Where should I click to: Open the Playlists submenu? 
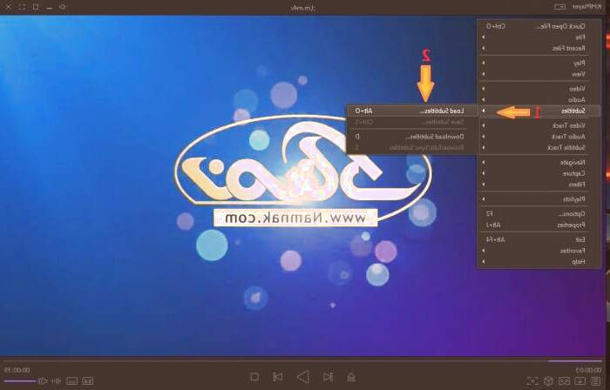tap(539, 198)
